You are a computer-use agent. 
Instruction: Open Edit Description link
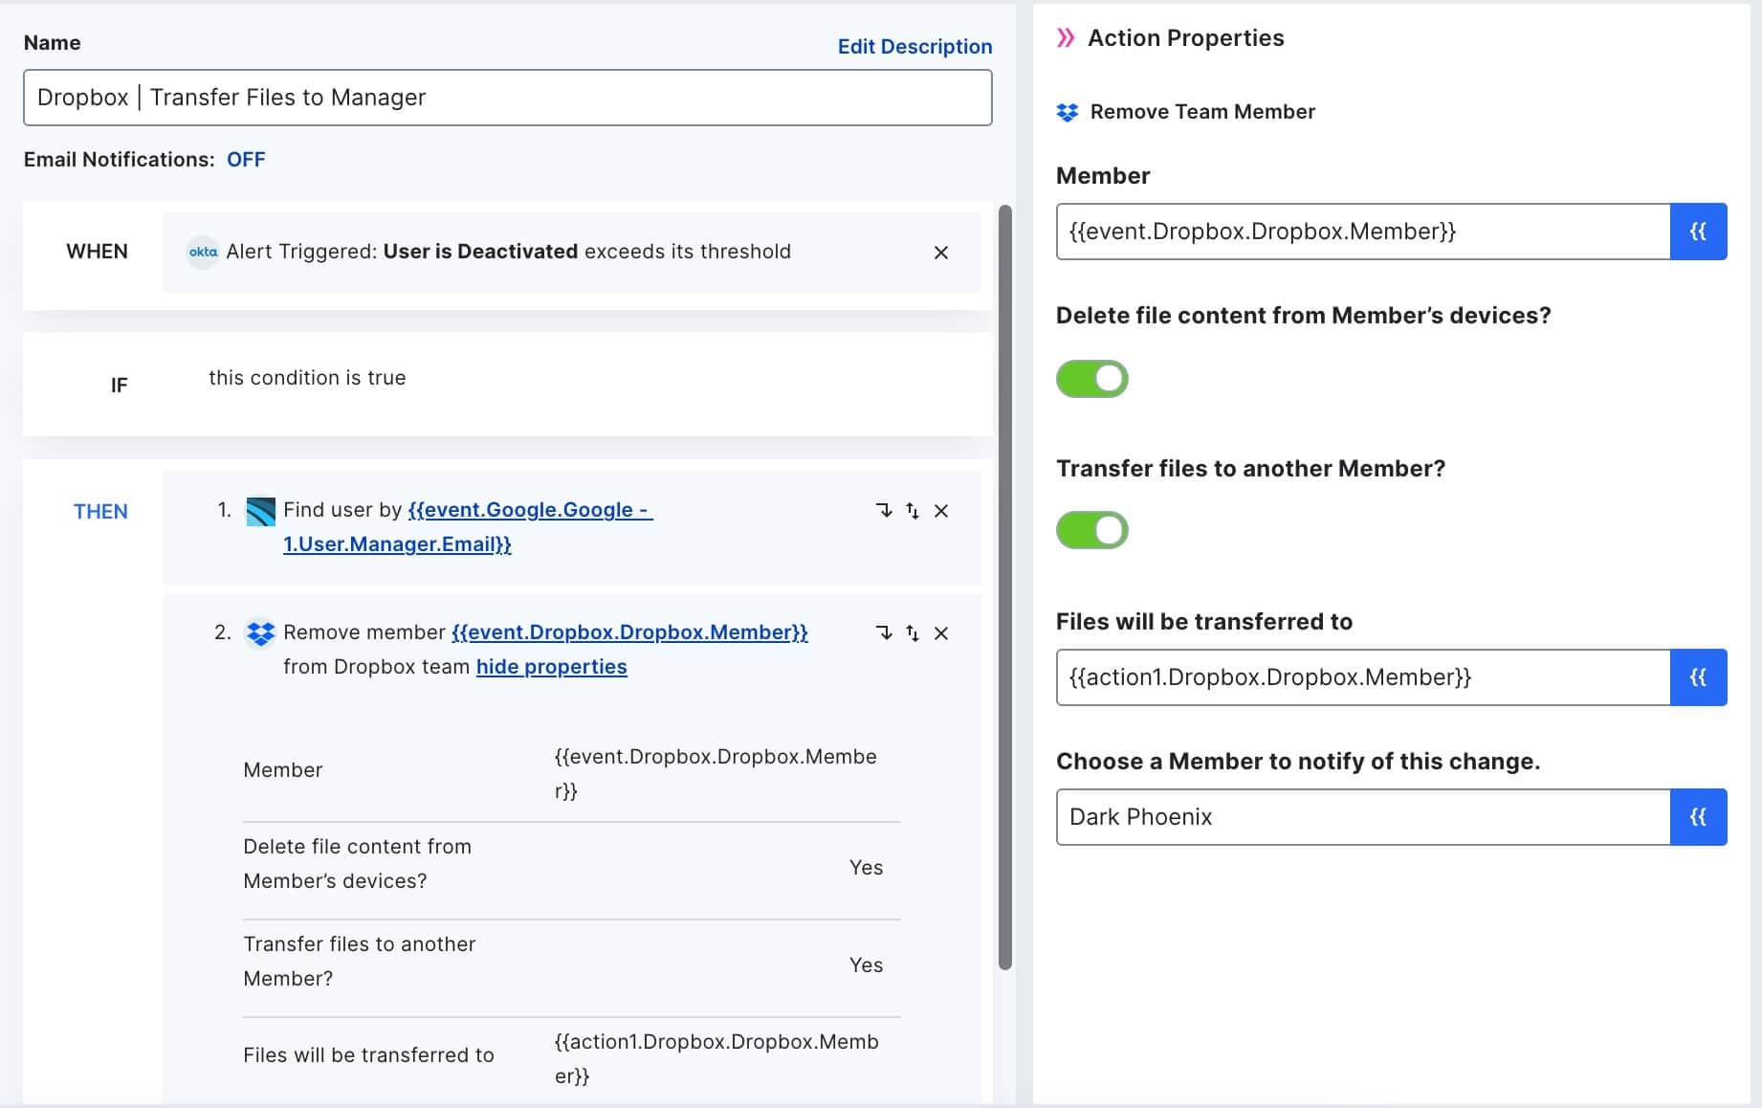[914, 47]
